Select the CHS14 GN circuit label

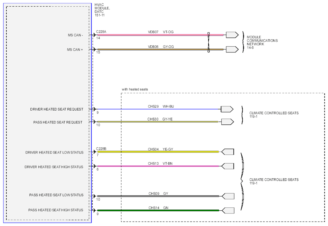tap(158, 207)
